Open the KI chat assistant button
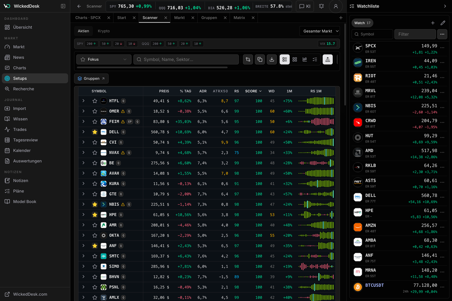This screenshot has width=452, height=301. pyautogui.click(x=305, y=6)
